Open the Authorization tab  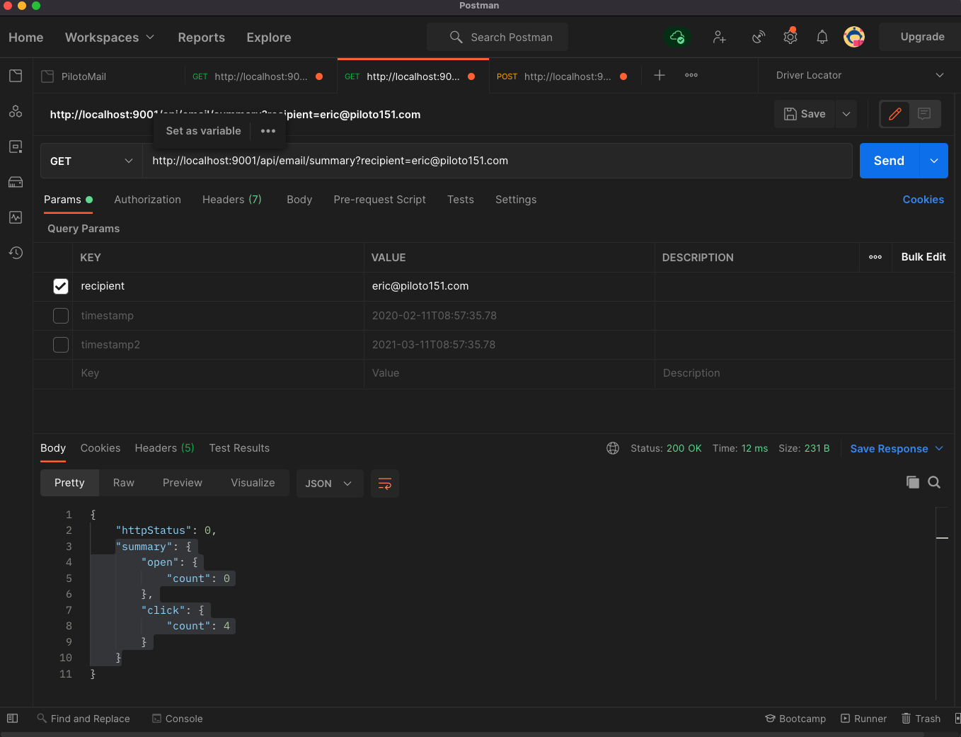148,200
